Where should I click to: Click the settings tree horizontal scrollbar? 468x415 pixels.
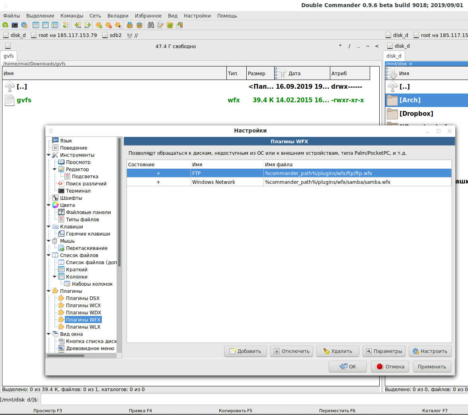click(x=66, y=355)
